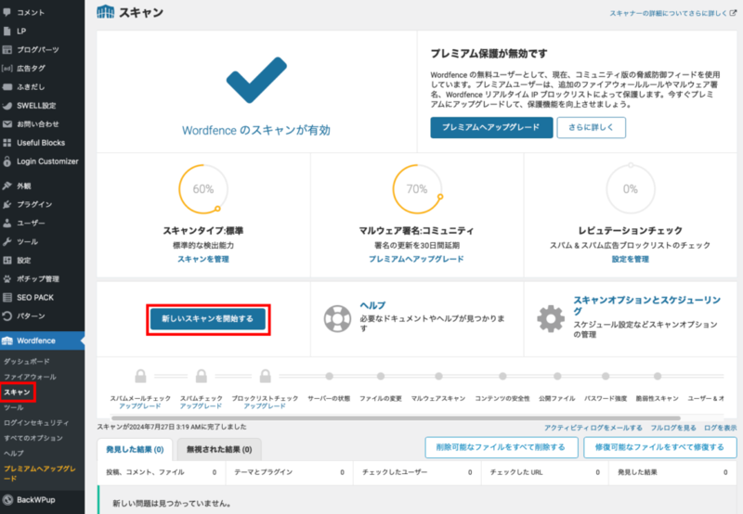Open 設定を管理 link under reputation check
Screen dimensions: 743x514
click(x=631, y=260)
